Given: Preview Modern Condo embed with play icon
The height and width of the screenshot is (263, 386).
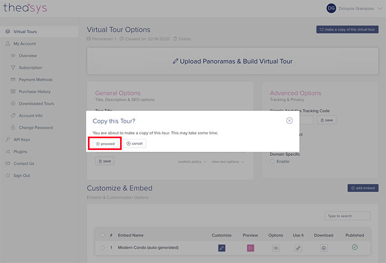Looking at the screenshot, I should (250, 248).
